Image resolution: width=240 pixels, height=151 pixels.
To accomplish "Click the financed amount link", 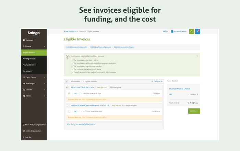I will (100, 47).
